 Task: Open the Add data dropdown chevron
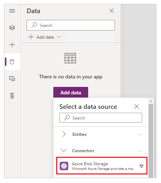coord(59,37)
